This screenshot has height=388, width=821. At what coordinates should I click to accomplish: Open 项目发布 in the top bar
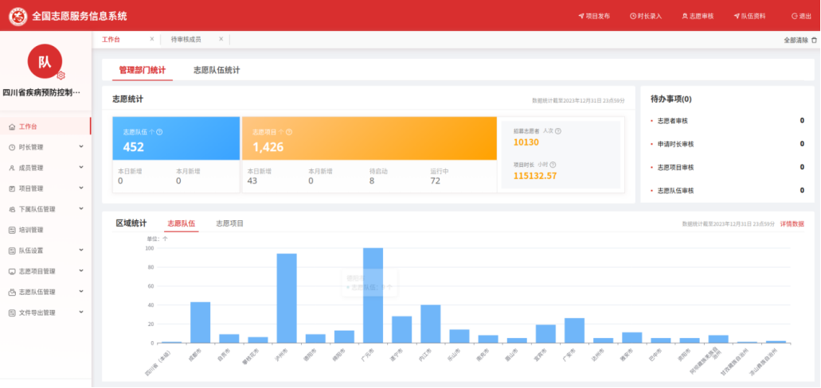click(594, 16)
